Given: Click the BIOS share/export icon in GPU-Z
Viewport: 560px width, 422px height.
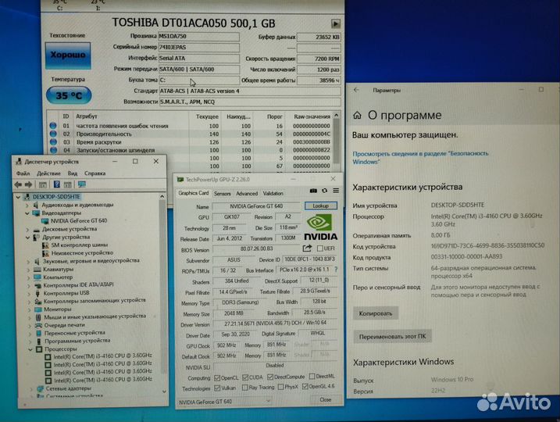Looking at the screenshot, I should 307,249.
